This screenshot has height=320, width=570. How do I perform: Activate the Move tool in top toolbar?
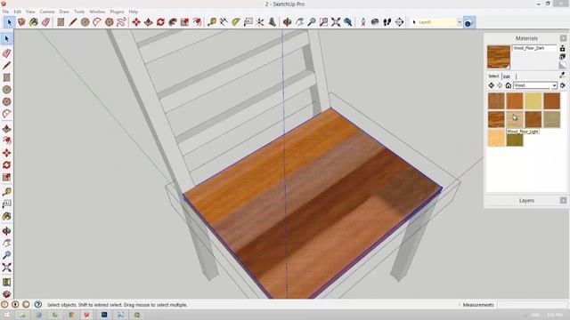click(x=136, y=22)
